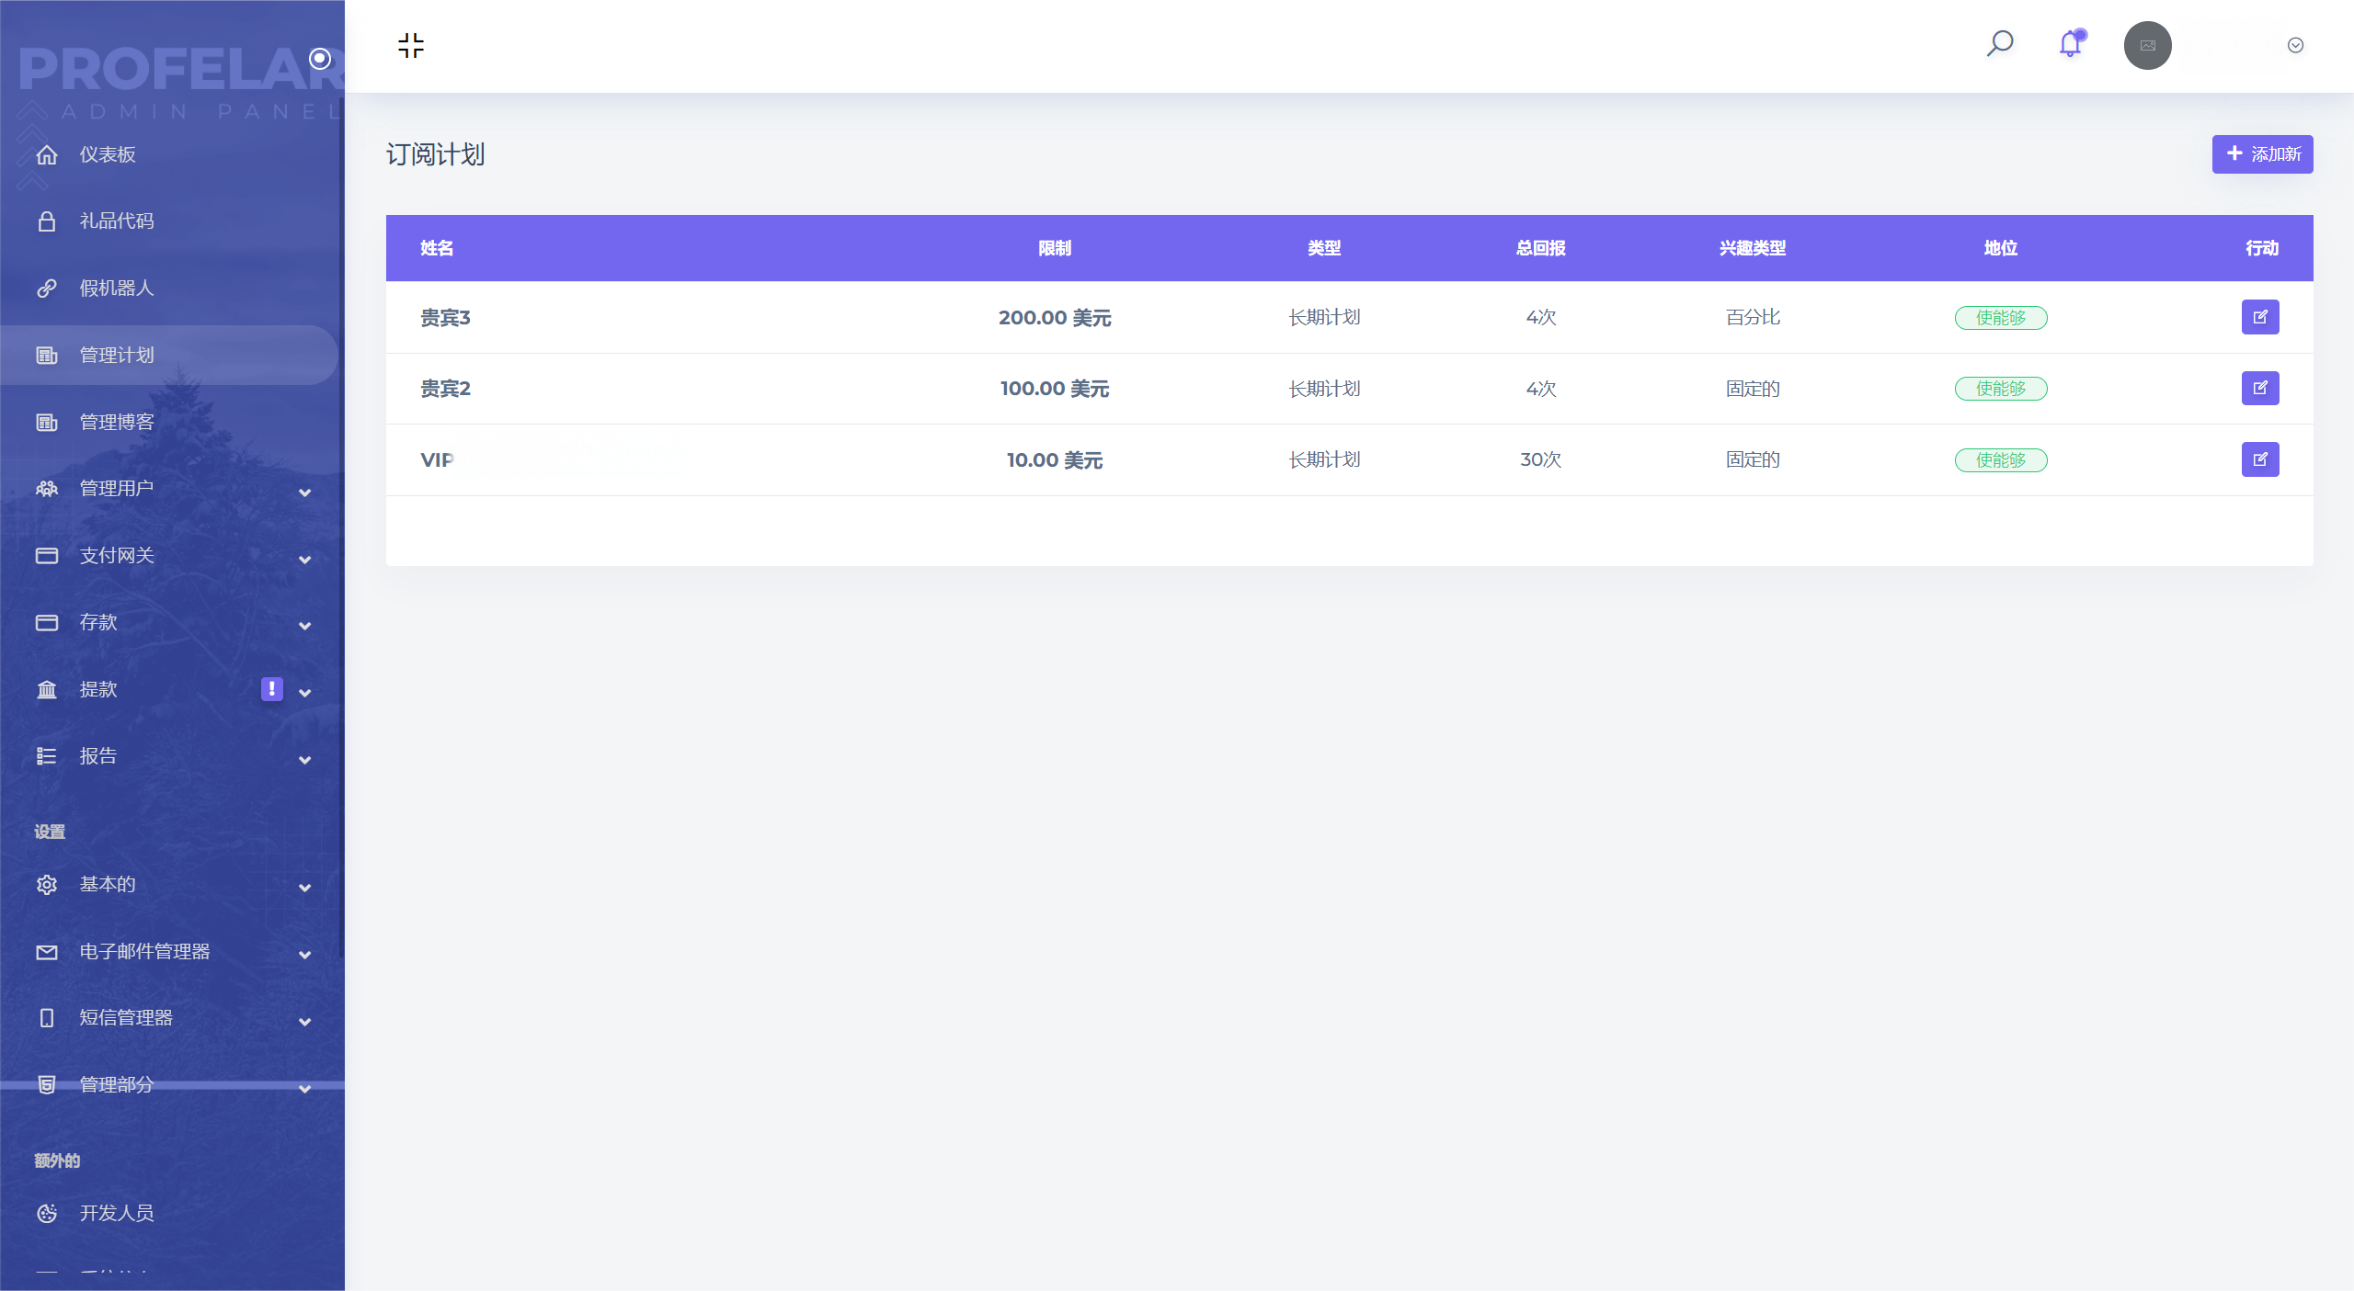Click the withdrawal alert exclamation badge
Image resolution: width=2354 pixels, height=1291 pixels.
tap(271, 689)
